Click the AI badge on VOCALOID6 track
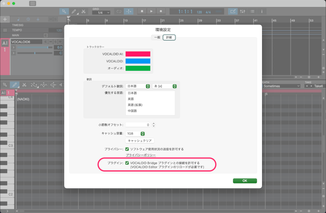The height and width of the screenshot is (213, 326). (5, 43)
